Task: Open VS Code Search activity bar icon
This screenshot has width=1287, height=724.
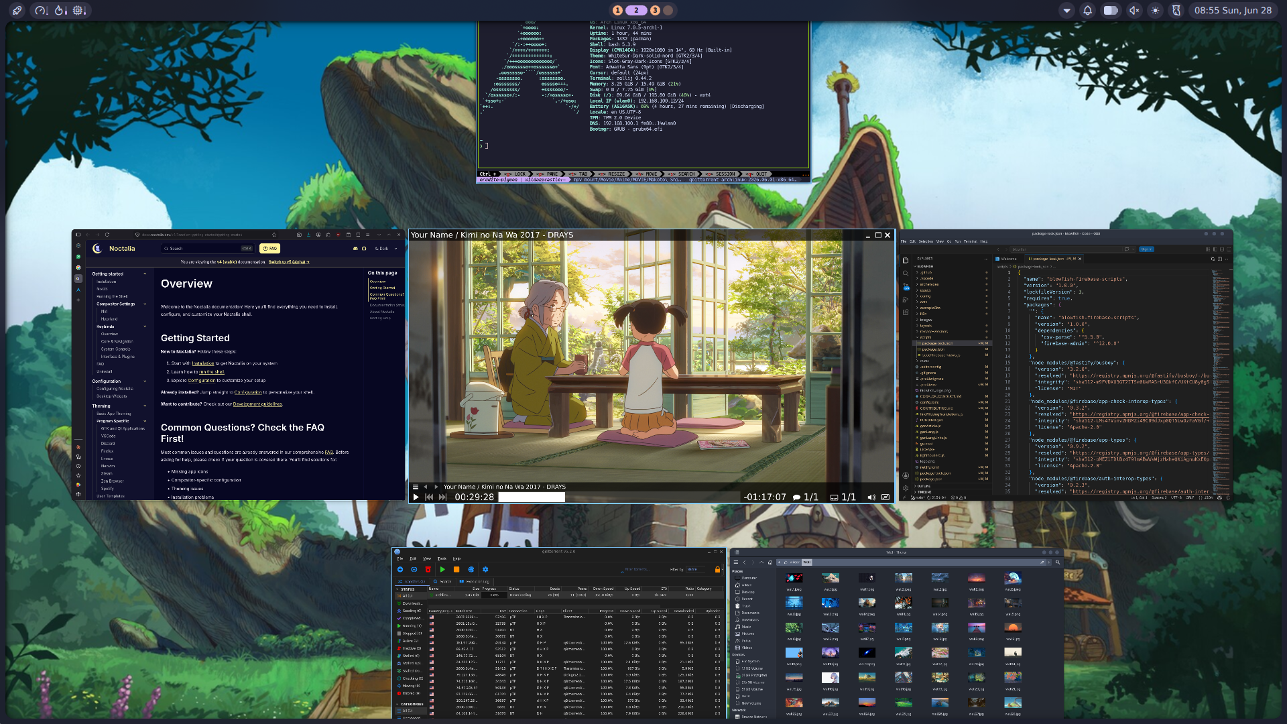Action: pyautogui.click(x=906, y=273)
